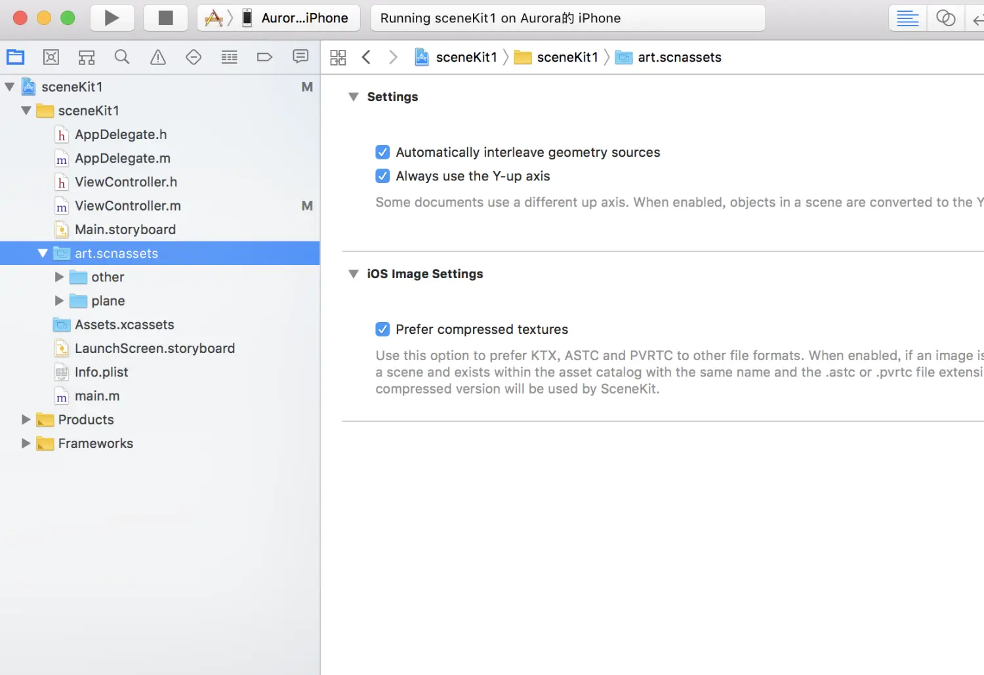
Task: Collapse the iOS Image Settings section
Action: (x=354, y=274)
